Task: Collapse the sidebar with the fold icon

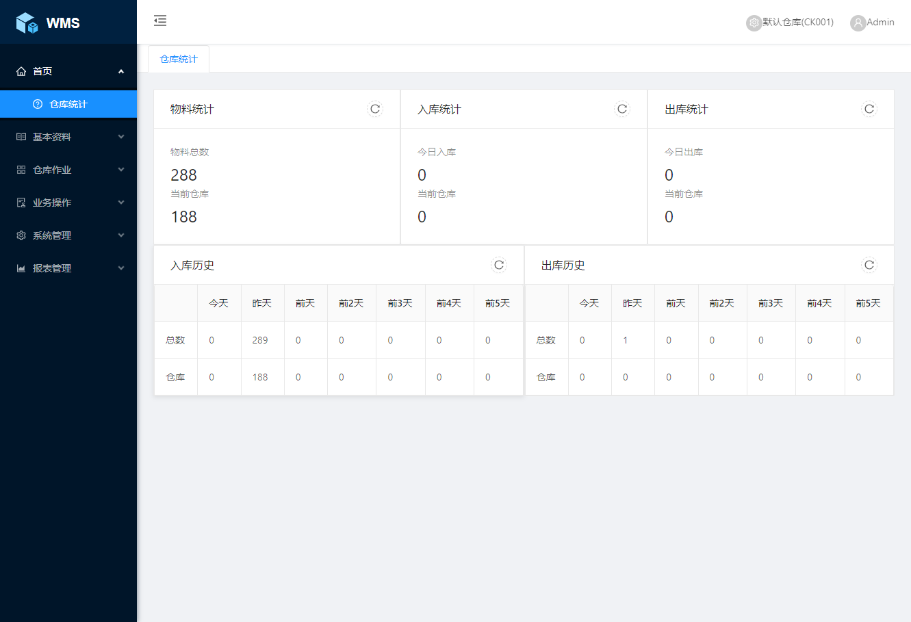Action: coord(160,21)
